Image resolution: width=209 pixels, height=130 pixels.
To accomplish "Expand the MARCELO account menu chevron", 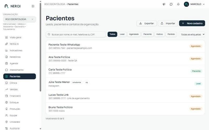I will (204, 4).
